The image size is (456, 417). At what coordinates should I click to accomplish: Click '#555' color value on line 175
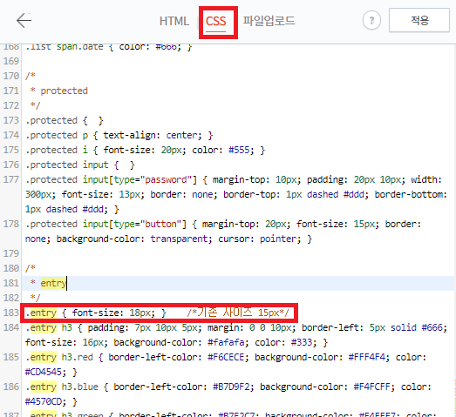click(x=239, y=150)
